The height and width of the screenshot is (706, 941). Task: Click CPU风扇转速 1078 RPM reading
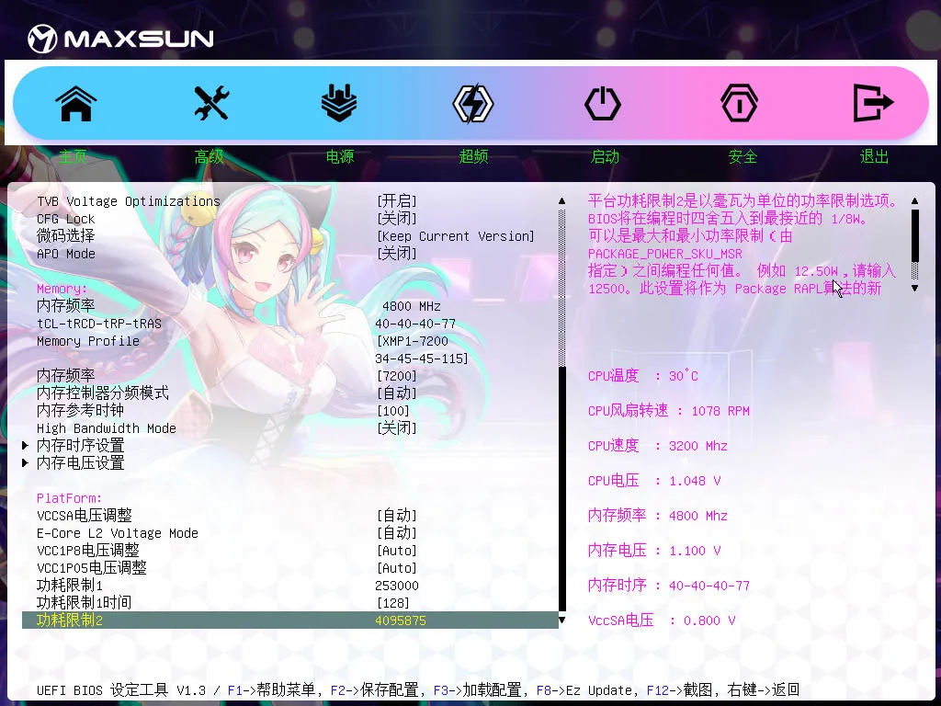[669, 411]
